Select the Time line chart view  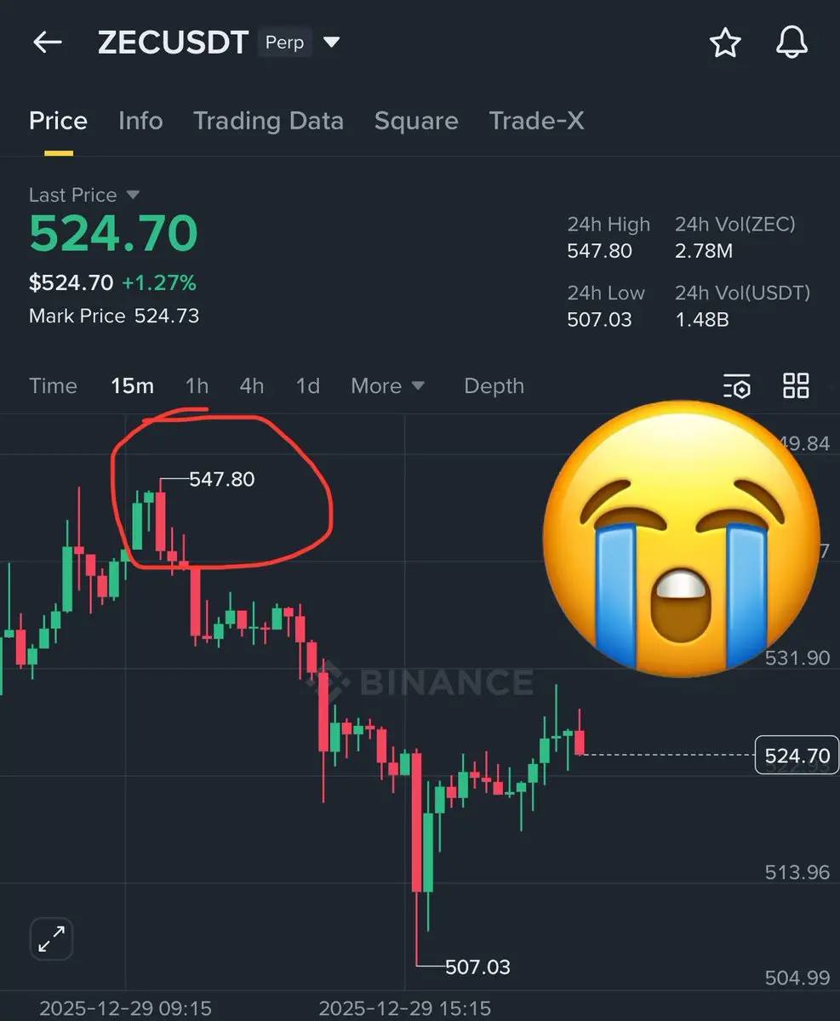pos(53,386)
